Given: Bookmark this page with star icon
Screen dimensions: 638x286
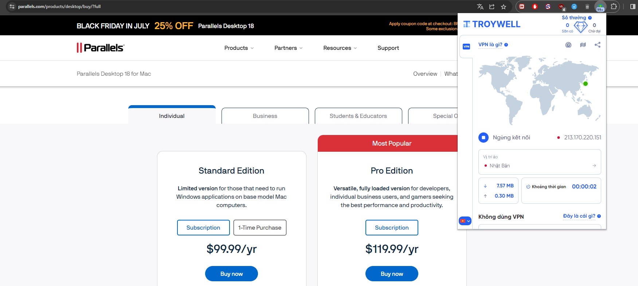Looking at the screenshot, I should pos(504,7).
